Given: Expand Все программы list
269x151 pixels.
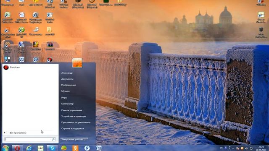Looking at the screenshot, I should click(18, 133).
